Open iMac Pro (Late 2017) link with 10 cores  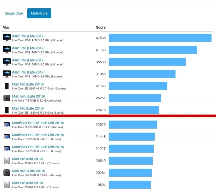click(x=28, y=60)
